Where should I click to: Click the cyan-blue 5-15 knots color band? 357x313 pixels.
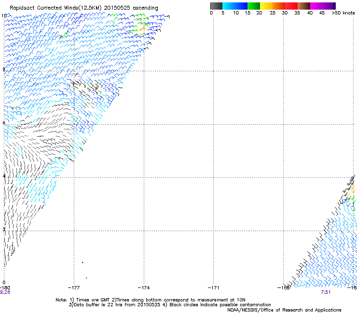point(235,6)
